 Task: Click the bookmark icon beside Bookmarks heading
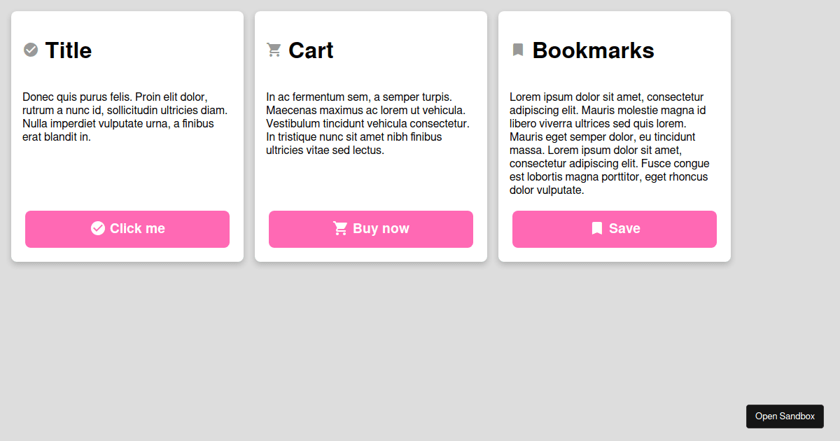(518, 50)
